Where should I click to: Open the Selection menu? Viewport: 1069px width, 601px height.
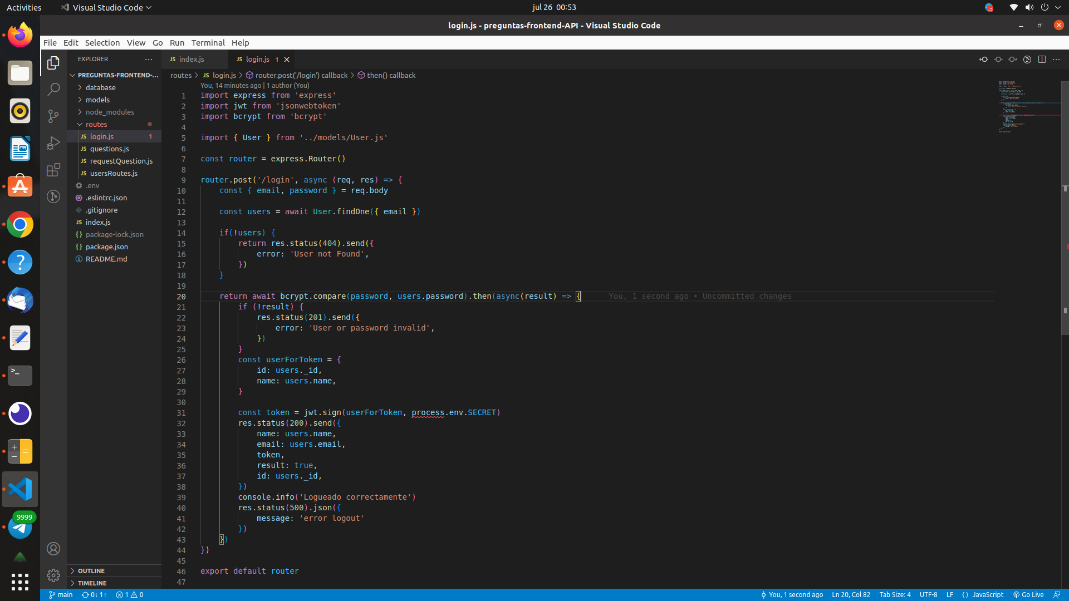pyautogui.click(x=102, y=43)
